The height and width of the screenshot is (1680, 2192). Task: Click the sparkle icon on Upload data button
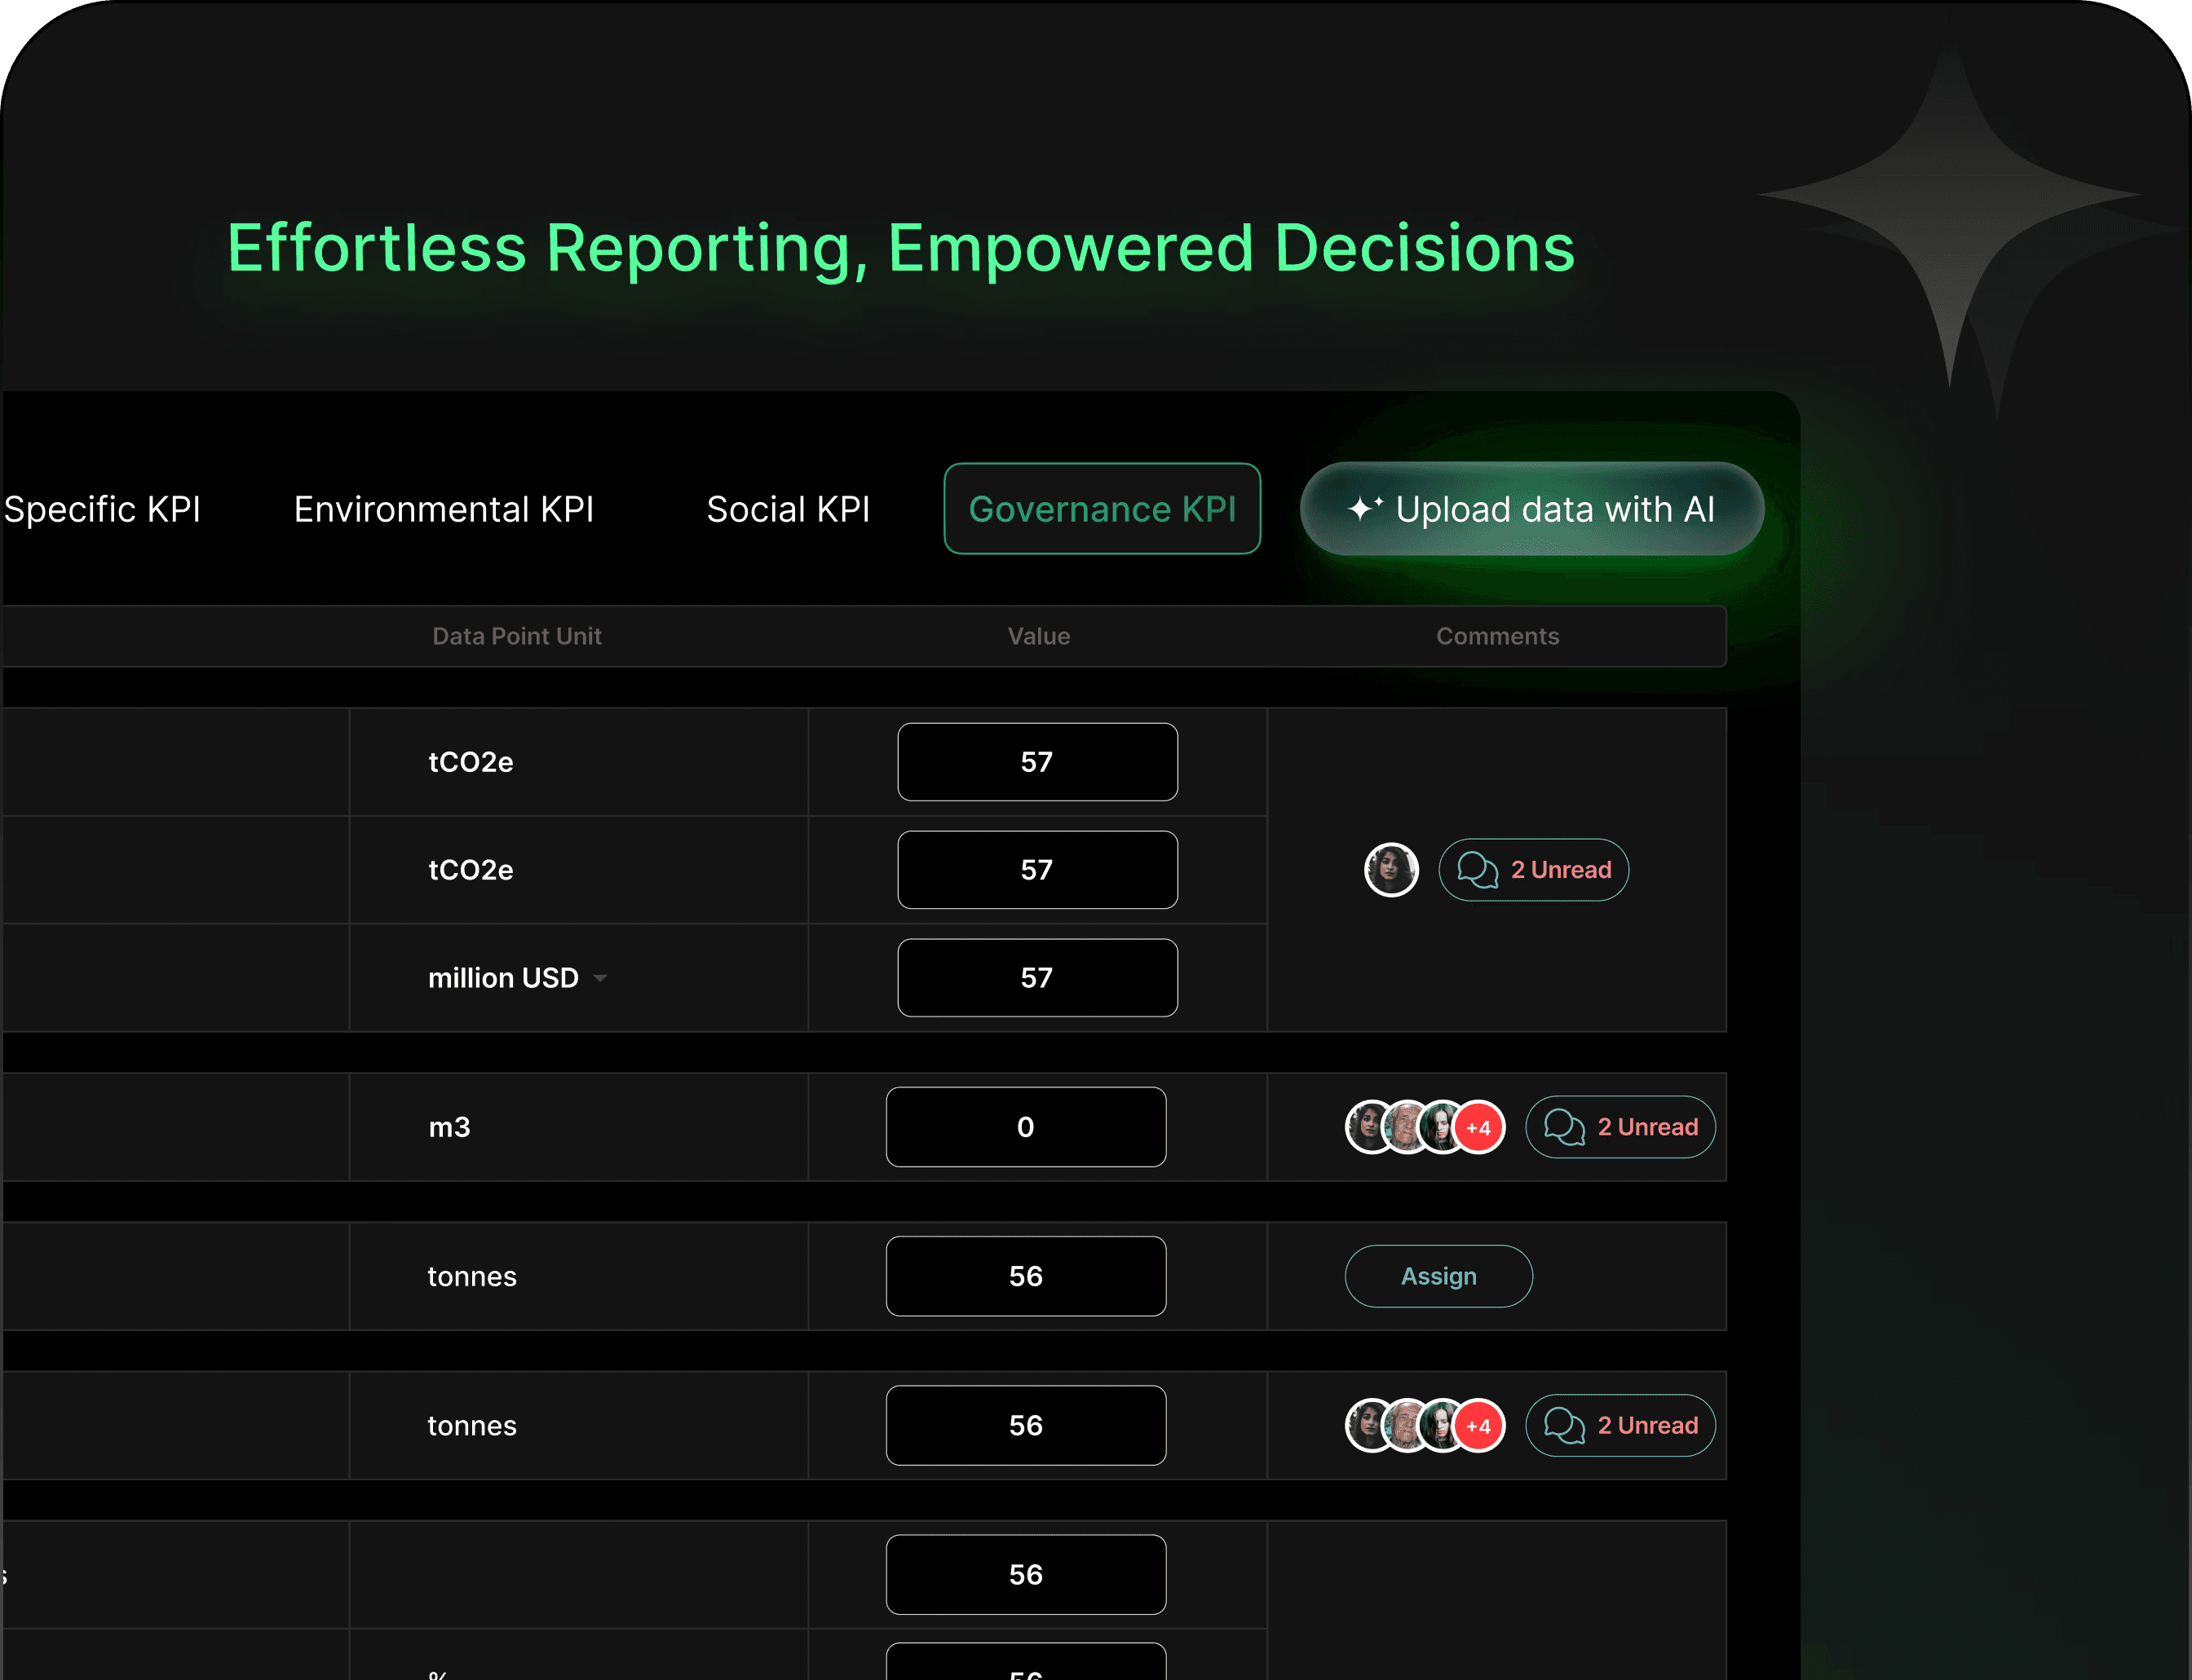point(1363,508)
